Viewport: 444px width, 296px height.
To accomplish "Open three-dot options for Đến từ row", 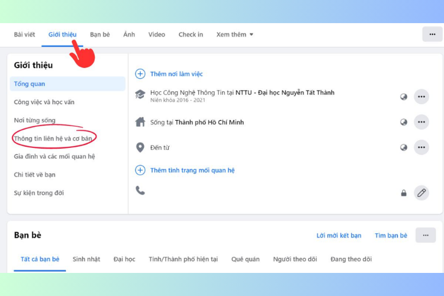I will point(422,147).
